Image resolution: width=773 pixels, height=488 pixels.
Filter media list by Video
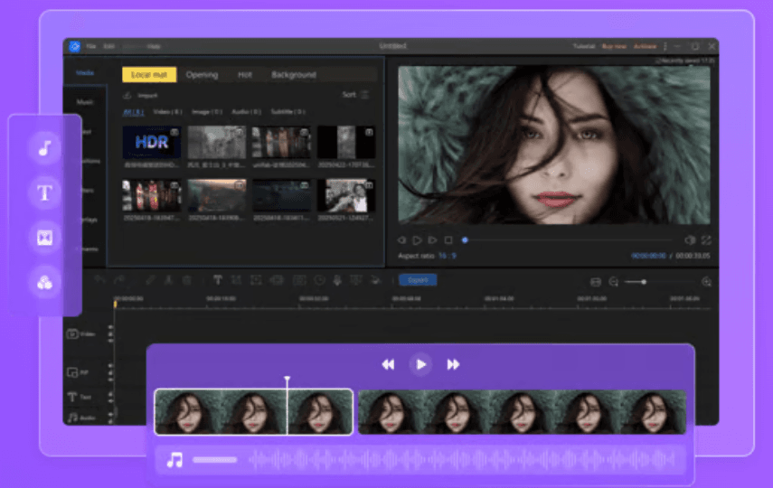167,112
